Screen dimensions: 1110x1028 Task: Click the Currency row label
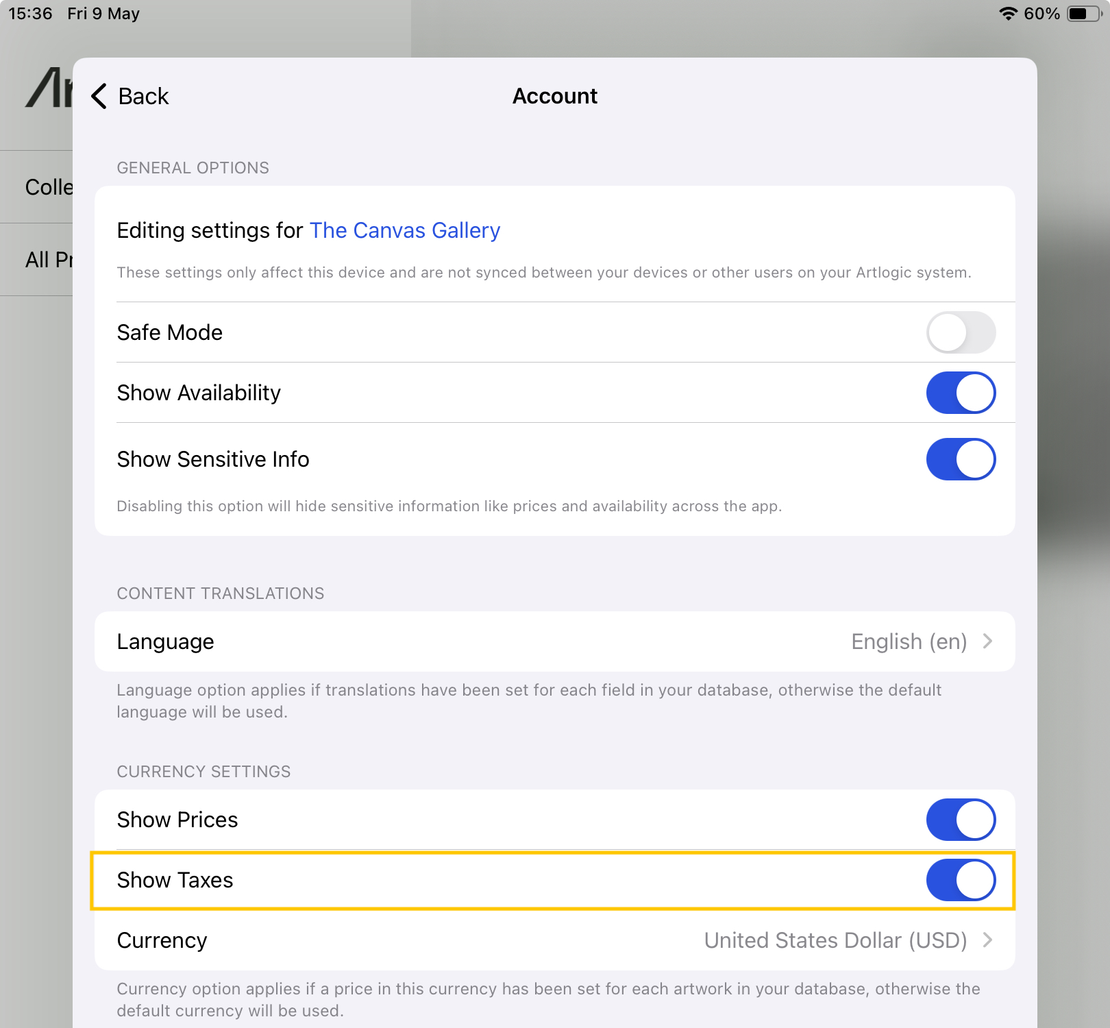point(162,940)
